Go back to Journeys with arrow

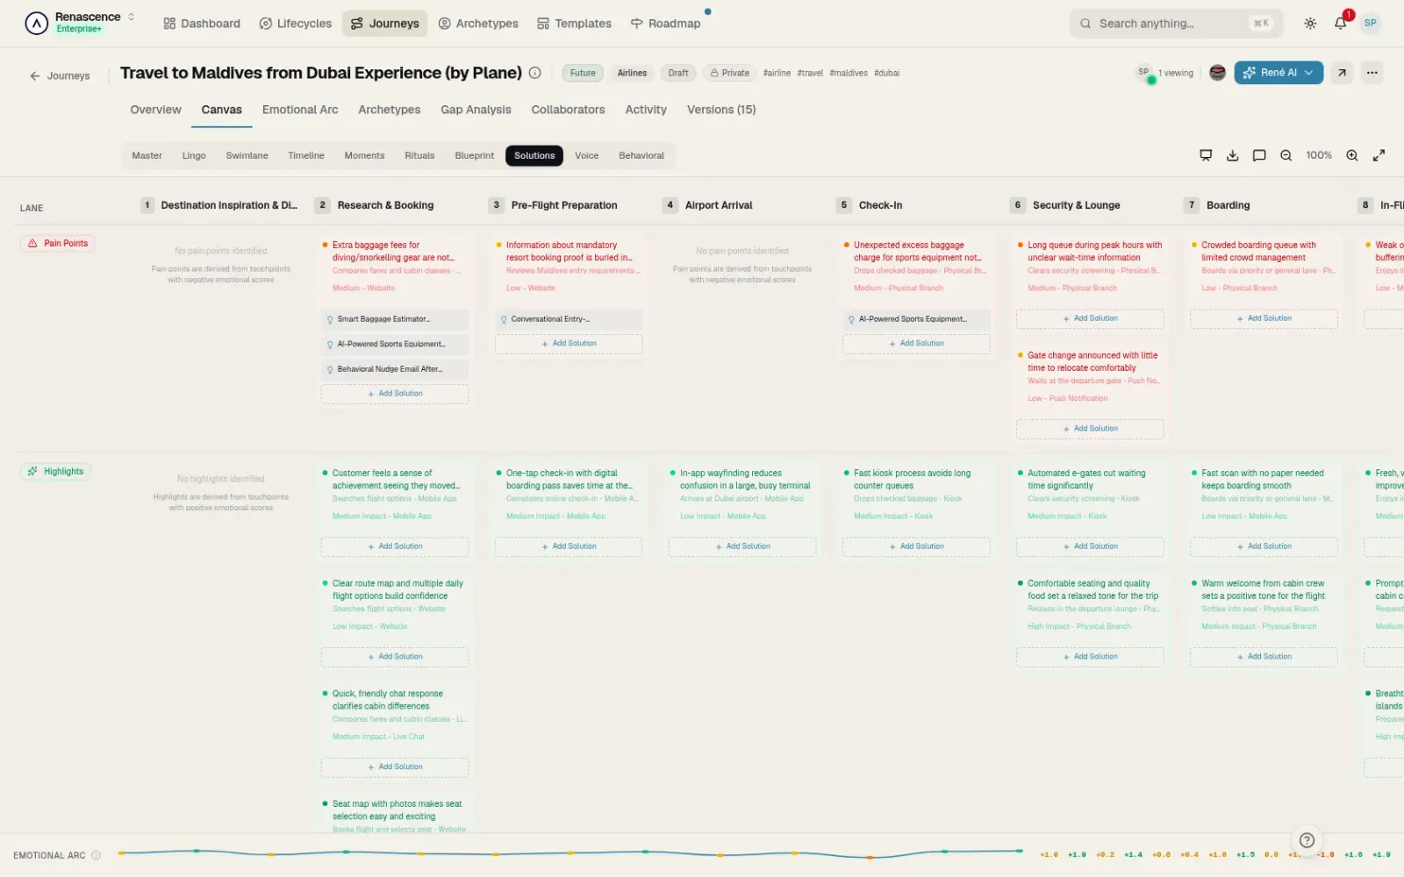click(x=60, y=76)
